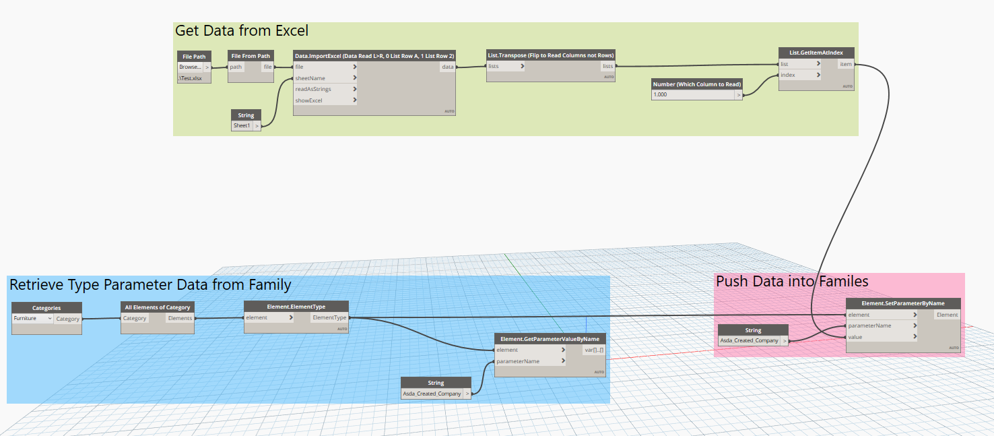Screen dimensions: 994x436
Task: Click Retrieve Type Parameter Data from Family title
Action: (x=150, y=285)
